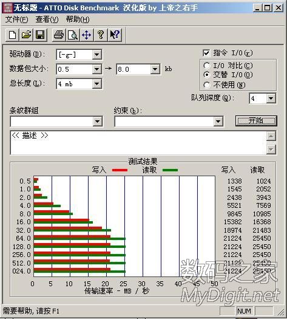
Task: Open the 查看(V) menu
Action: click(x=47, y=19)
